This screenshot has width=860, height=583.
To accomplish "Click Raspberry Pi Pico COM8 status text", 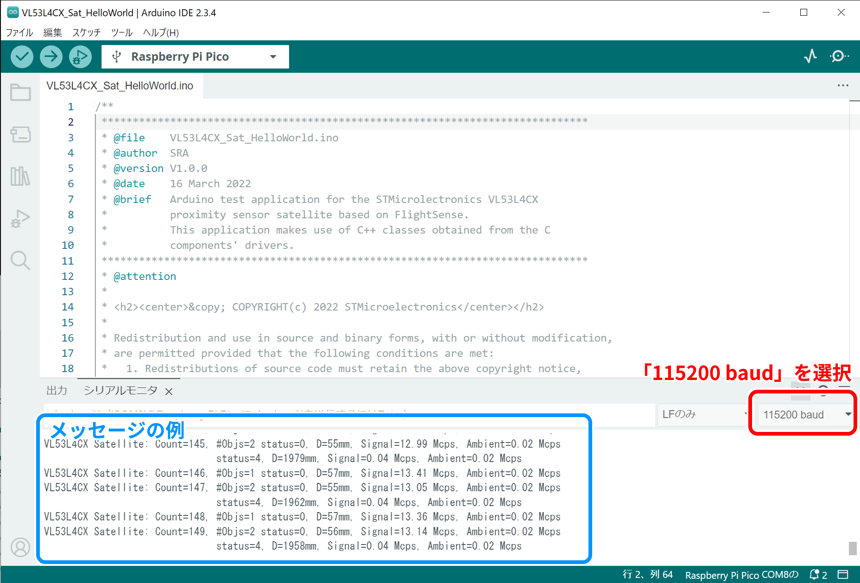I will [742, 575].
